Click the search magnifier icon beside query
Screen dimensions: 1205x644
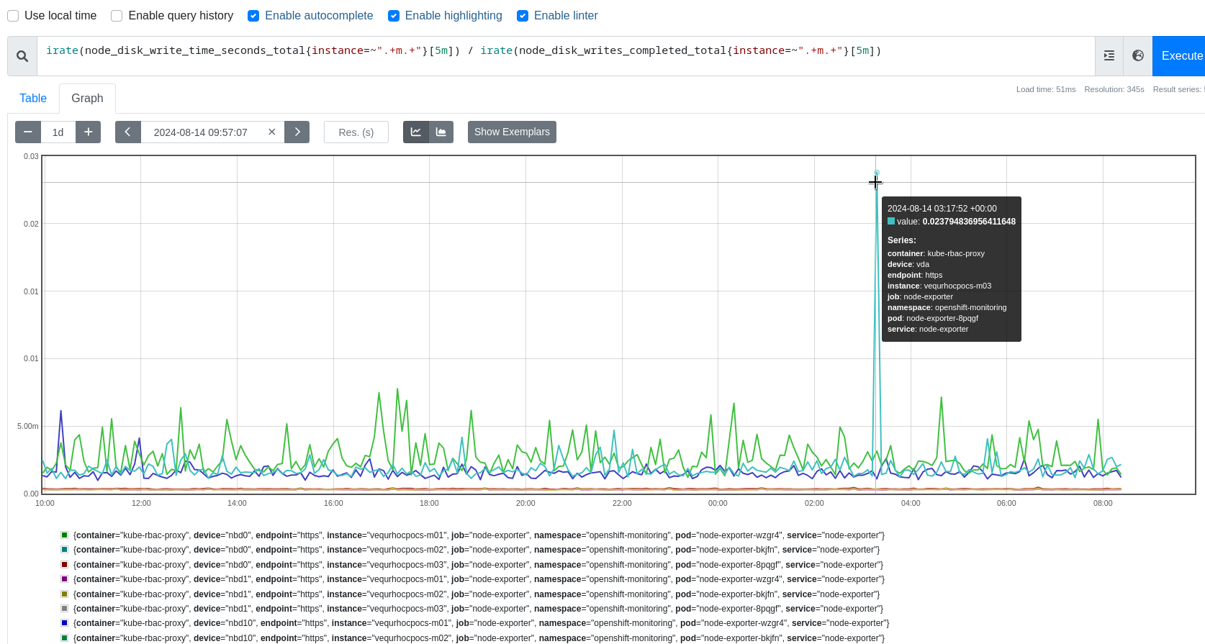tap(22, 56)
